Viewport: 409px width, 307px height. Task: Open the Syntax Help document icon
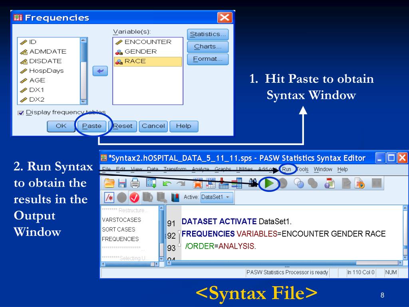click(330, 183)
